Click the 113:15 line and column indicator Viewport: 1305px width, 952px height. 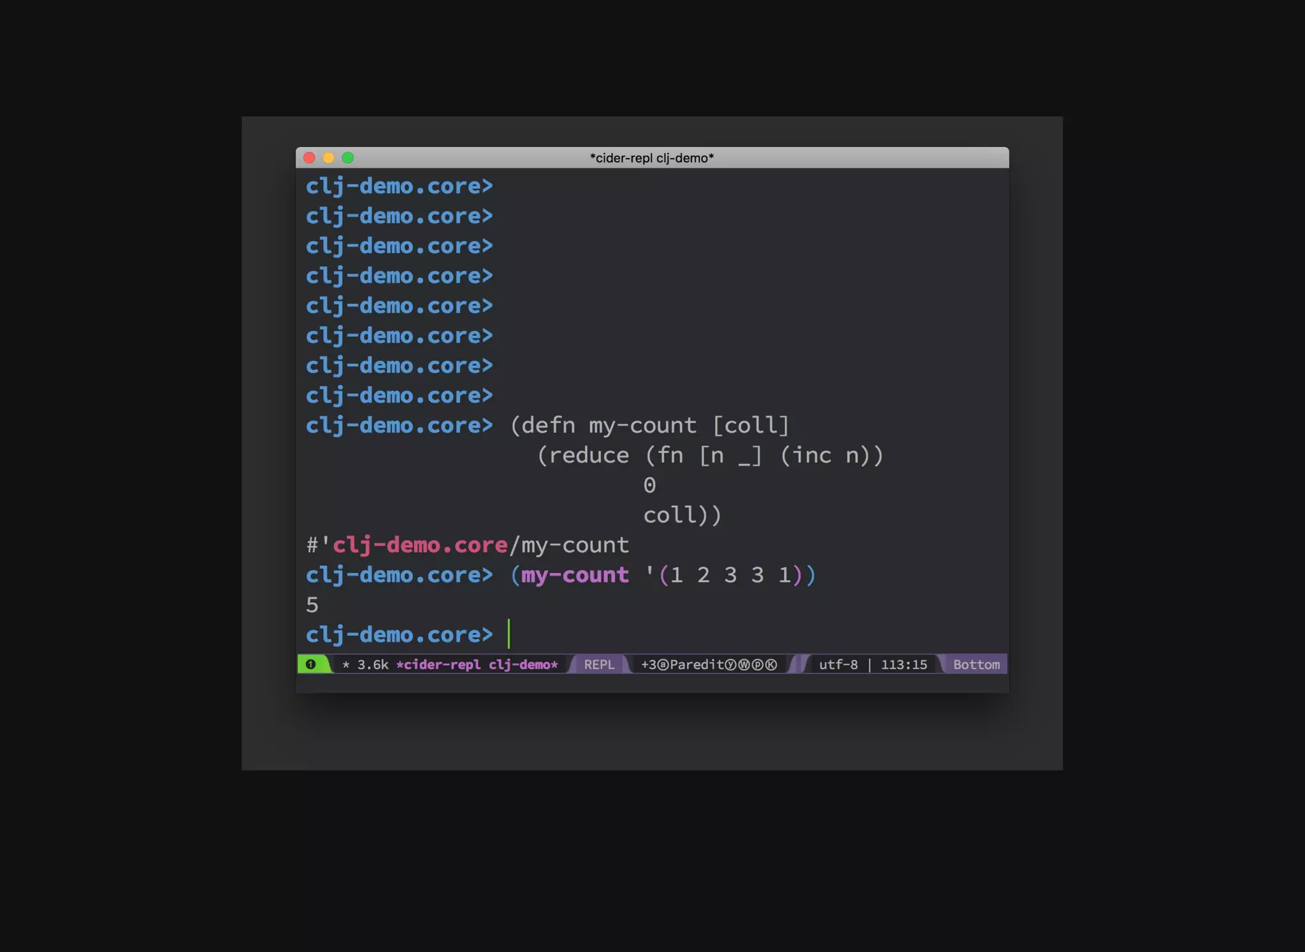(x=904, y=665)
